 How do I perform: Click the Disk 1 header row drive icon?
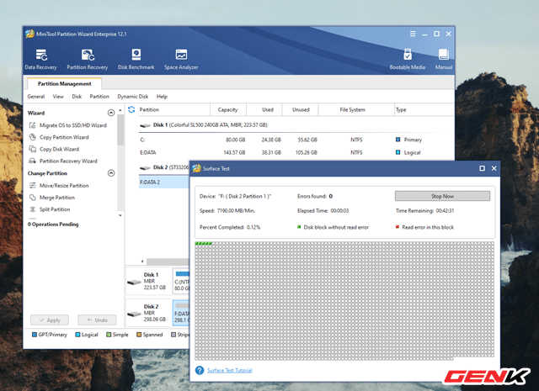(145, 125)
